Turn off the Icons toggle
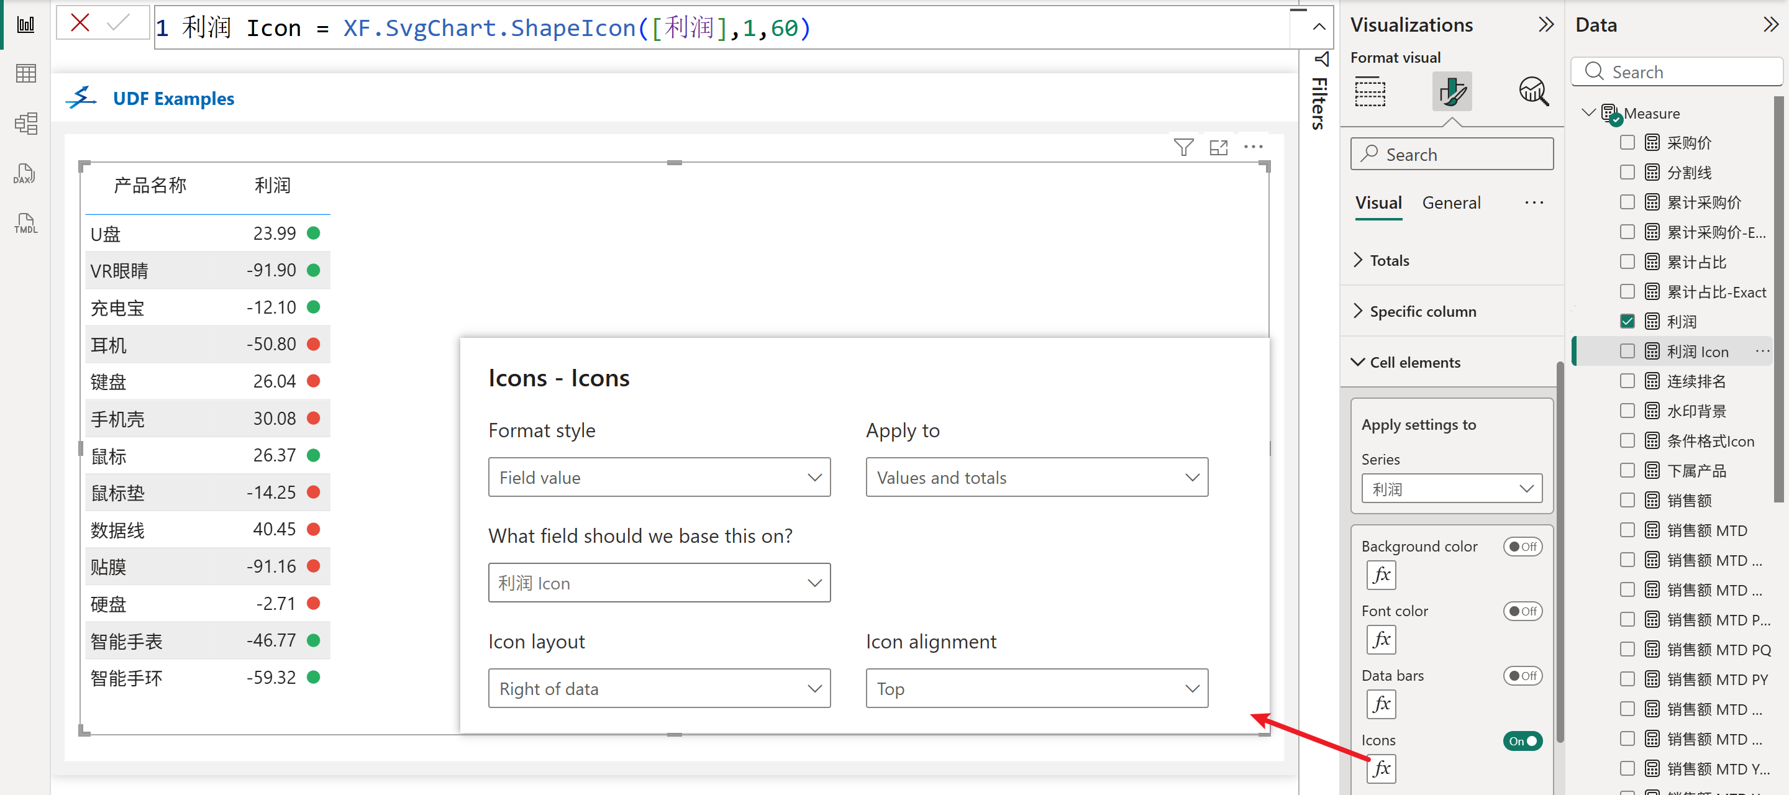 [x=1523, y=740]
